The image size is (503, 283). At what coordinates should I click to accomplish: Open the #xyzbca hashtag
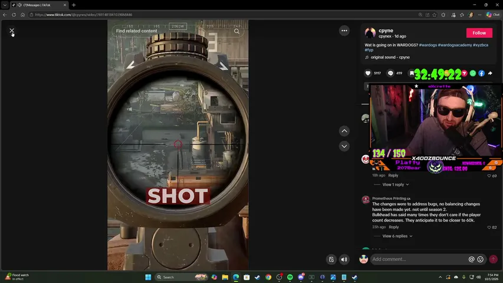tap(481, 45)
